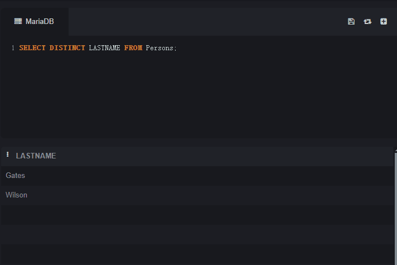
Task: Place cursor on the DISTINCT keyword
Action: coord(67,48)
